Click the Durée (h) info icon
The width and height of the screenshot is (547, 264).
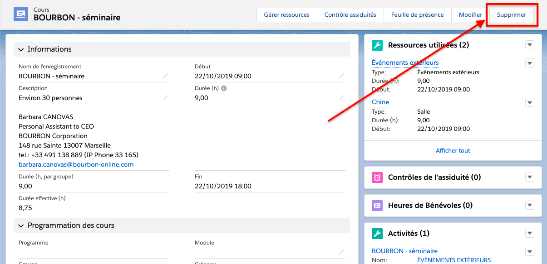pyautogui.click(x=224, y=88)
